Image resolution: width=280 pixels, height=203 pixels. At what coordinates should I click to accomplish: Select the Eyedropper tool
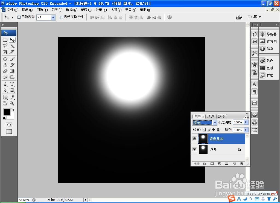[x=12, y=97]
